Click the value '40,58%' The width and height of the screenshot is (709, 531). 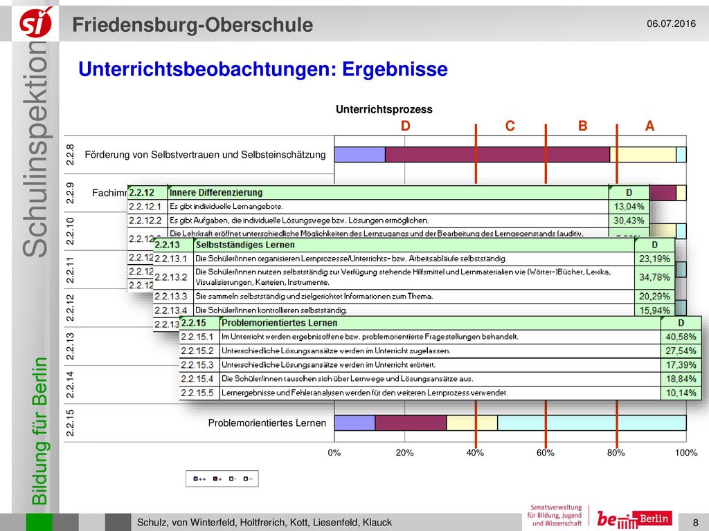pos(681,337)
